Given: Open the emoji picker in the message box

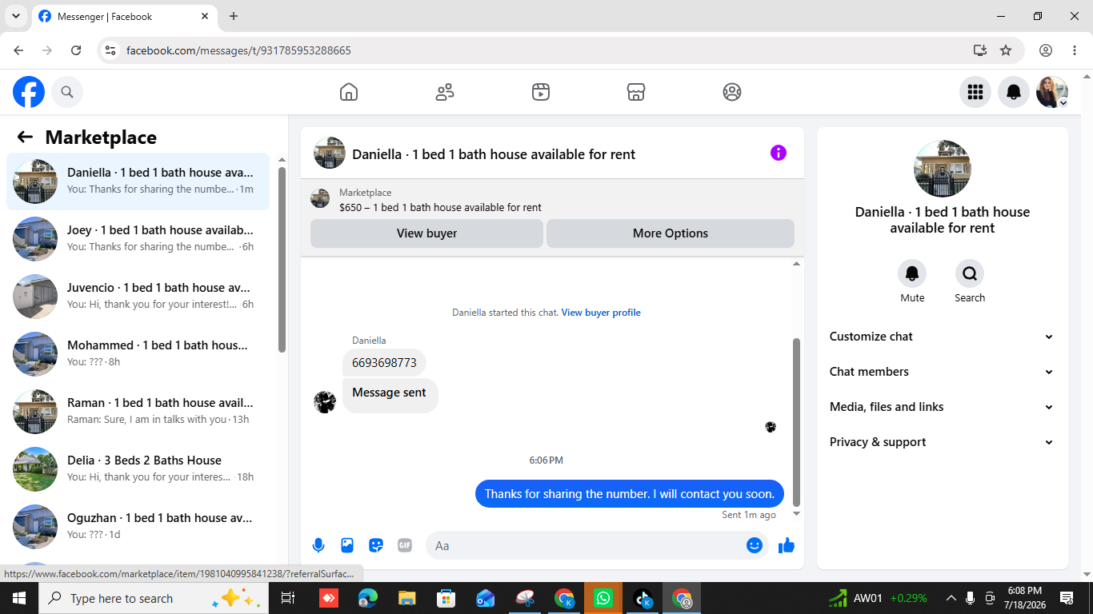Looking at the screenshot, I should coord(754,545).
